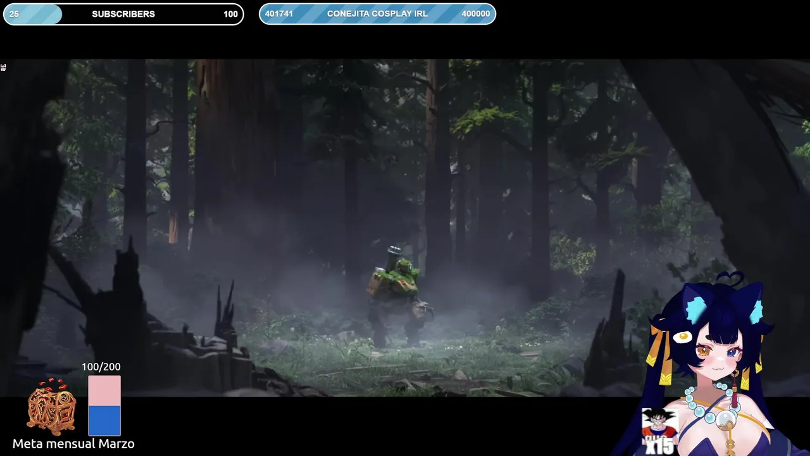Click the "100" subscriber goal number

click(x=231, y=14)
